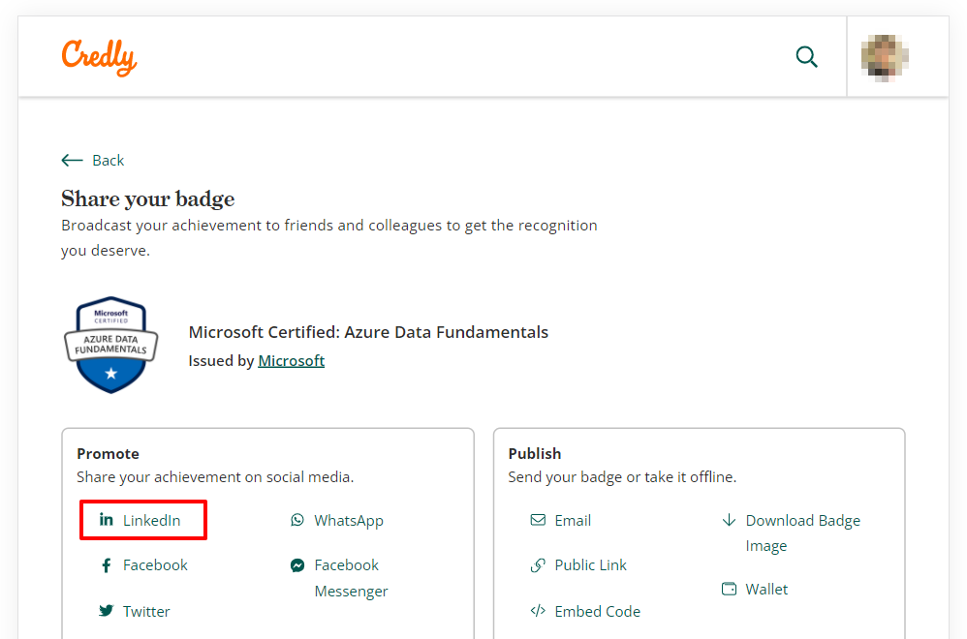The width and height of the screenshot is (967, 639).
Task: Click the Embed Code brackets icon
Action: tap(538, 611)
